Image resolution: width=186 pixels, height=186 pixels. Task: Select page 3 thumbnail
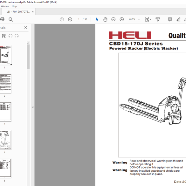5,111
